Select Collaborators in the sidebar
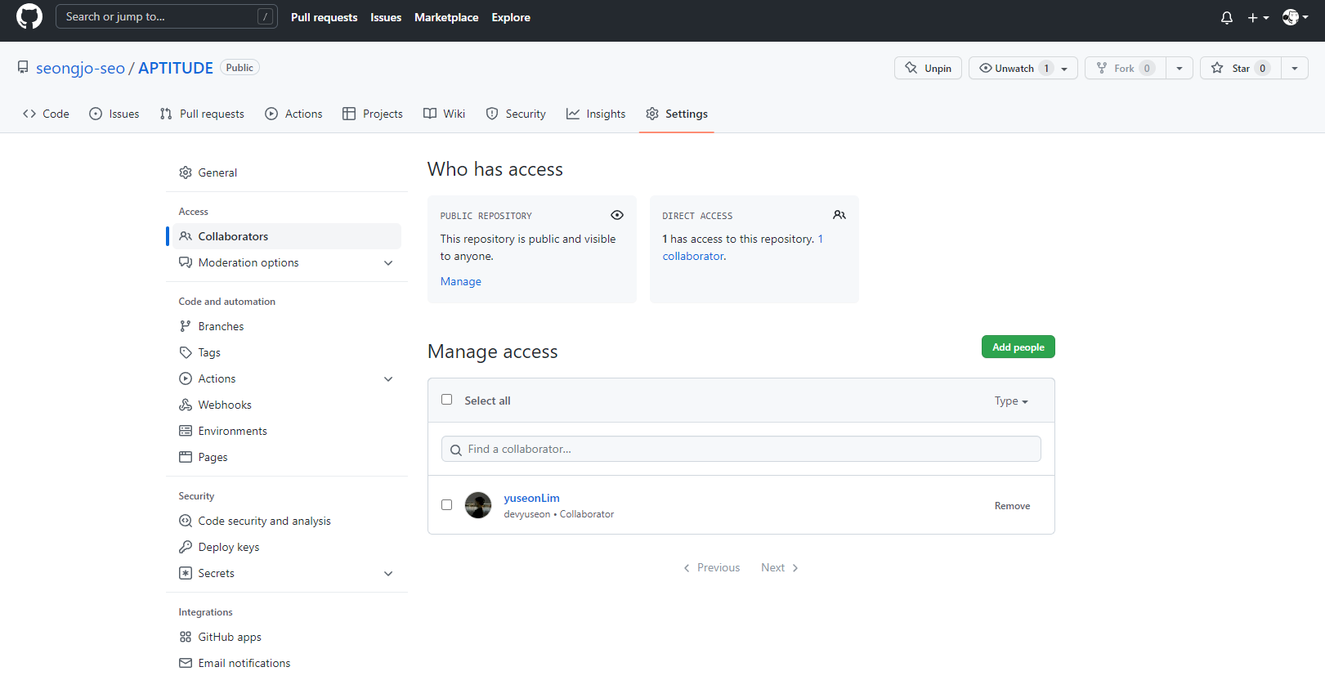Image resolution: width=1325 pixels, height=676 pixels. click(287, 236)
